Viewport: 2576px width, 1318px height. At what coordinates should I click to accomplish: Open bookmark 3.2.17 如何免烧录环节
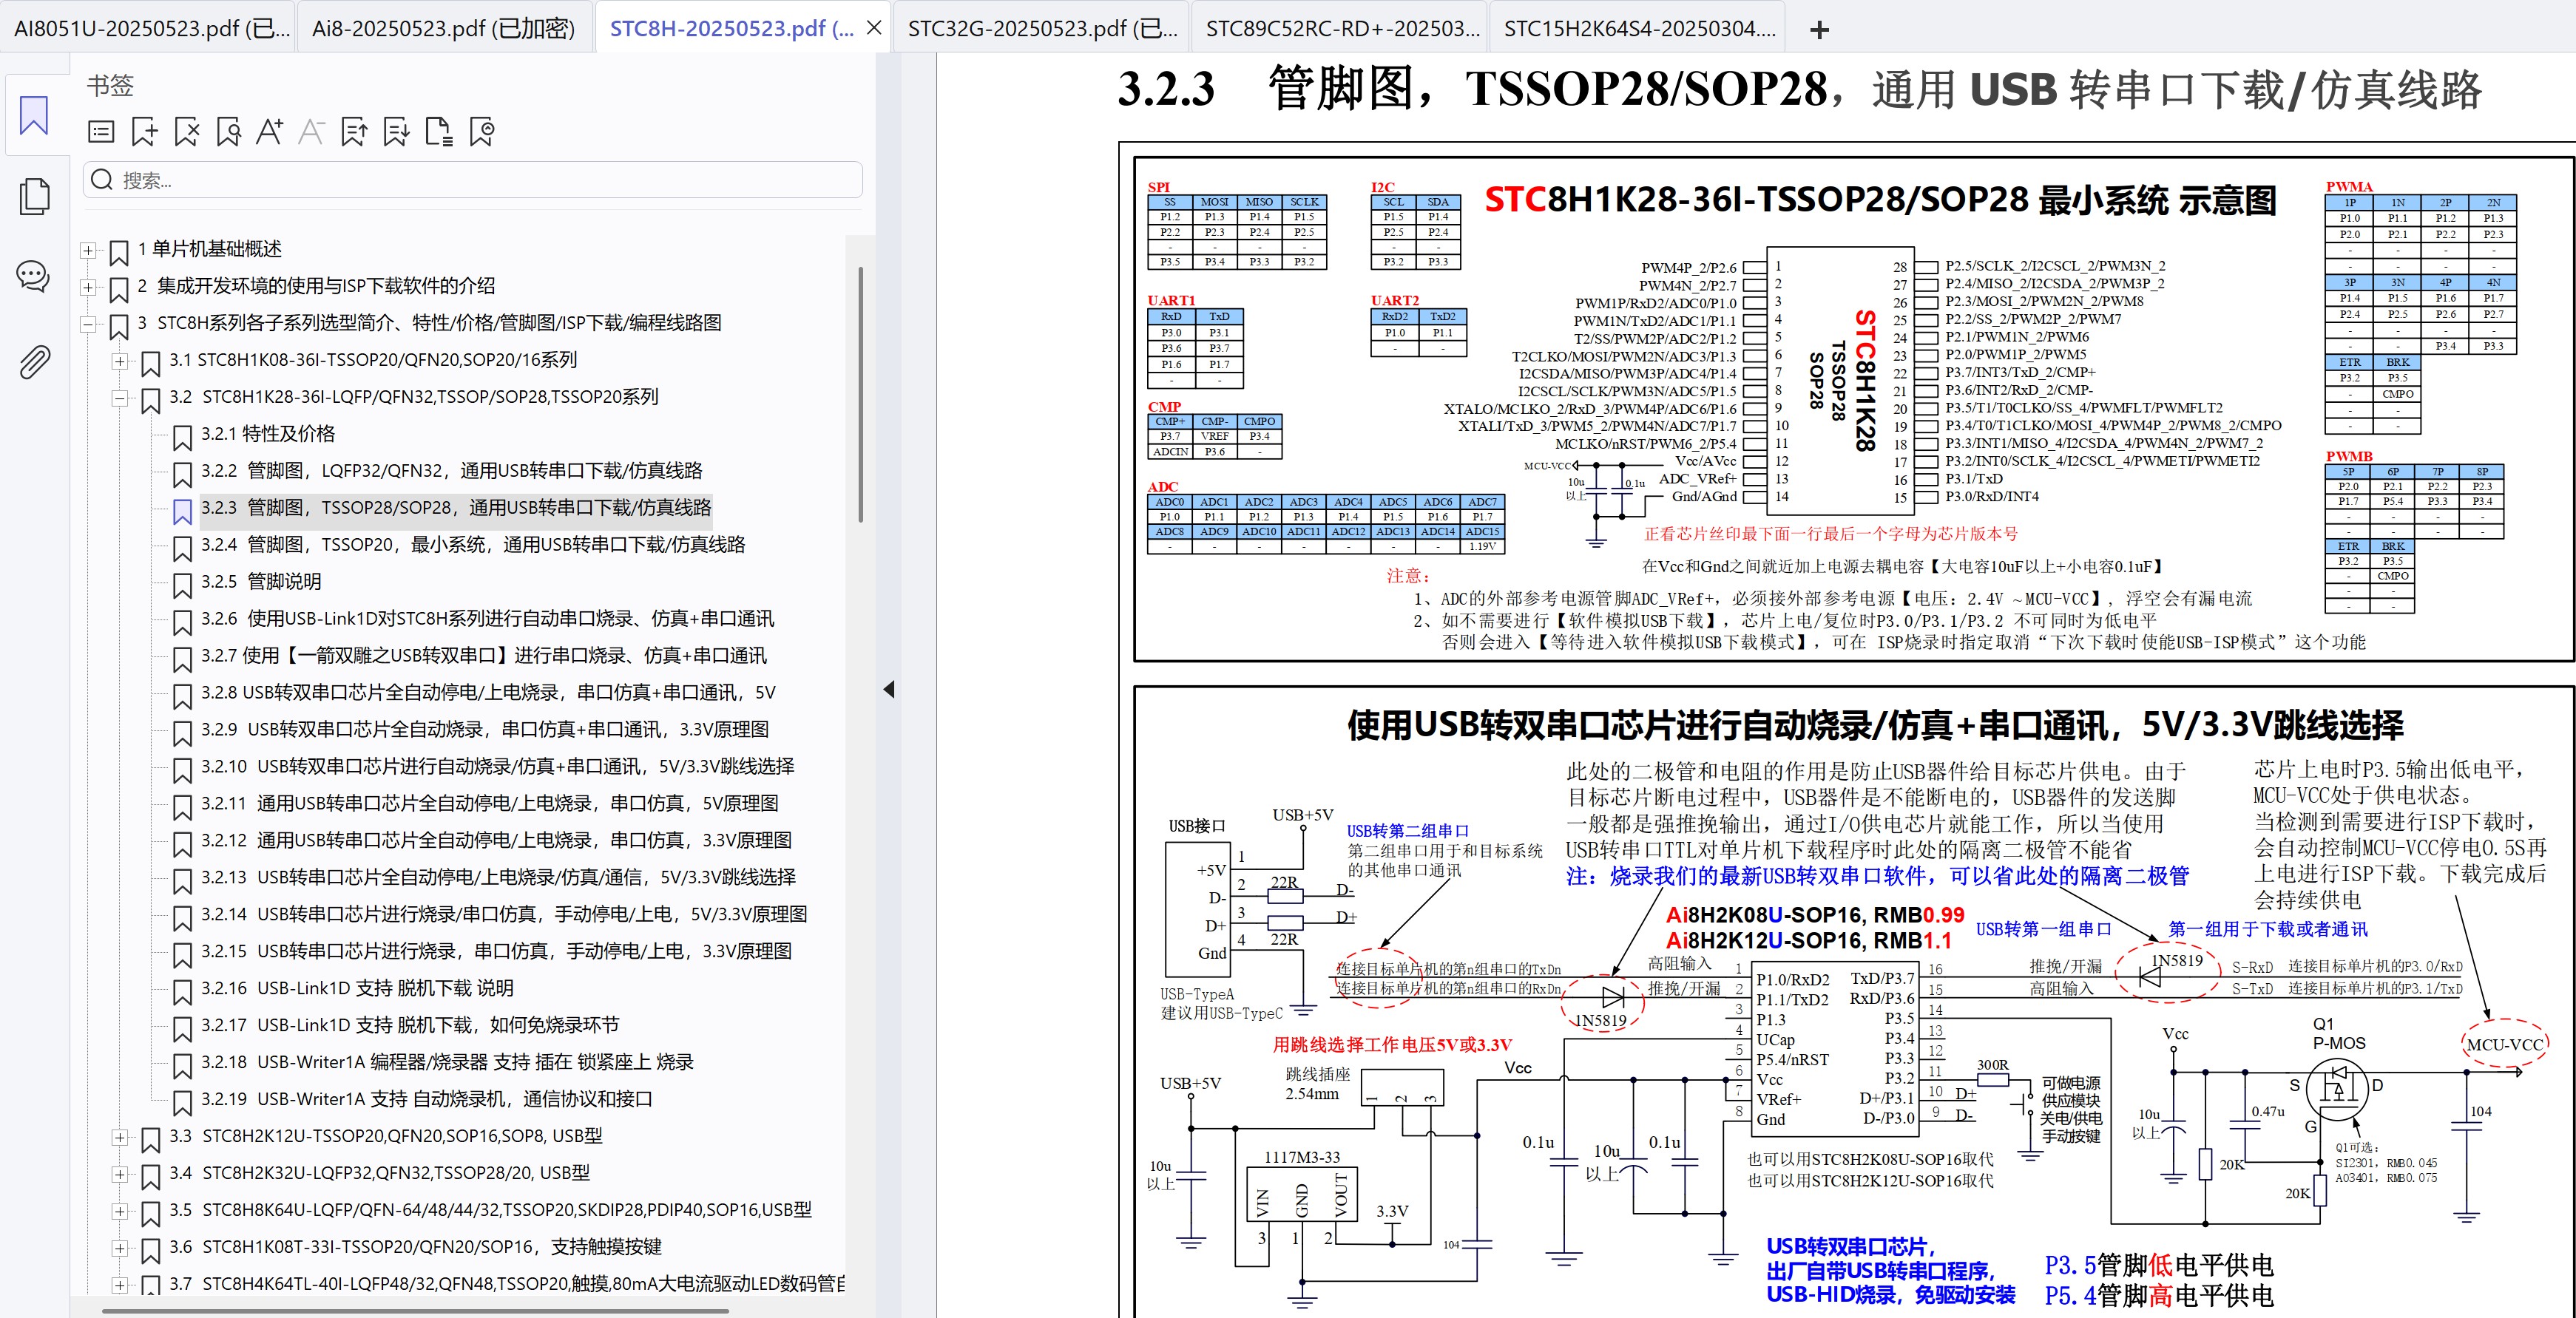(410, 1025)
